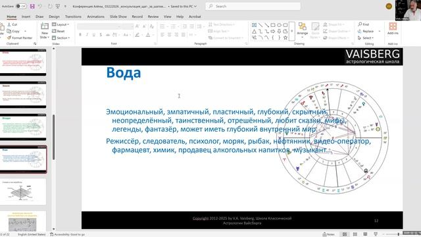
Task: Open the Customize Quick Access Toolbar arrow
Action: pyautogui.click(x=65, y=6)
